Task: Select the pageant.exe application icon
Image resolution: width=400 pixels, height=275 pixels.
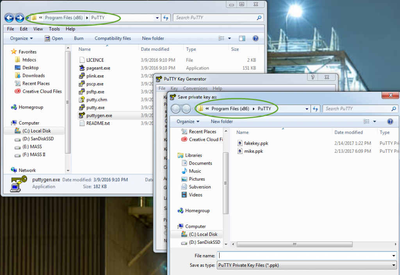Action: pyautogui.click(x=97, y=68)
